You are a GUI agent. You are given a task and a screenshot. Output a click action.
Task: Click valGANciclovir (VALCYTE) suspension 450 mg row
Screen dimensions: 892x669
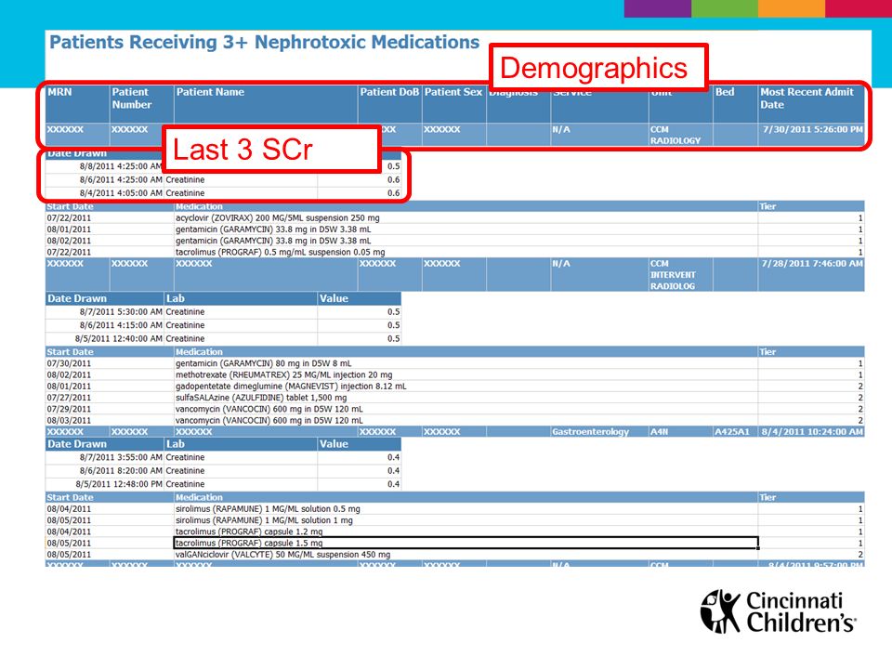pos(454,555)
